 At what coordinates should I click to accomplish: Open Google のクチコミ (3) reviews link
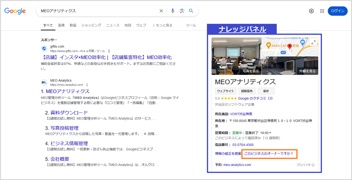(255, 98)
